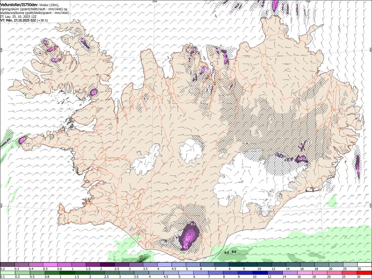Pick the purple 12 swatch in bottom rain scale
This screenshot has width=372, height=279.
(275, 273)
